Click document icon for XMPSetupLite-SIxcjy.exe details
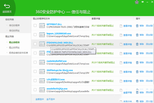Screen dimensions: 154x103 point(121,72)
